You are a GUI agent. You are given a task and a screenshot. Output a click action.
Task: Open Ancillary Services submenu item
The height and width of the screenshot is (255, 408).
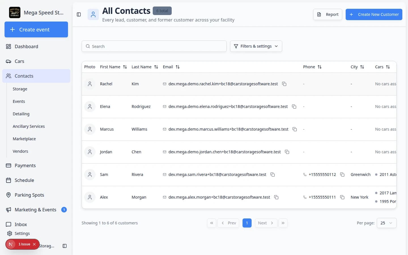[29, 126]
